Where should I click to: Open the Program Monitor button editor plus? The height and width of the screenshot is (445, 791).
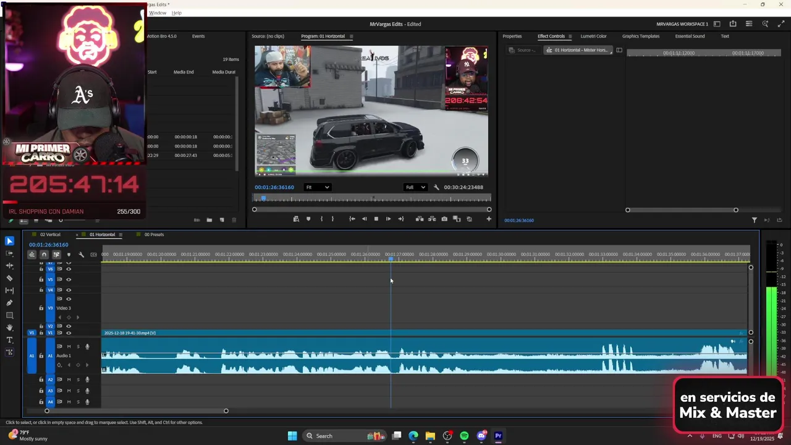489,219
